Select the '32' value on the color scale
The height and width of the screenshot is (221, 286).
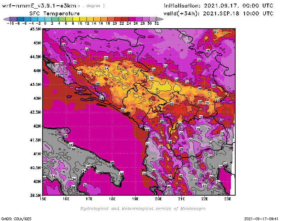[x=157, y=23]
